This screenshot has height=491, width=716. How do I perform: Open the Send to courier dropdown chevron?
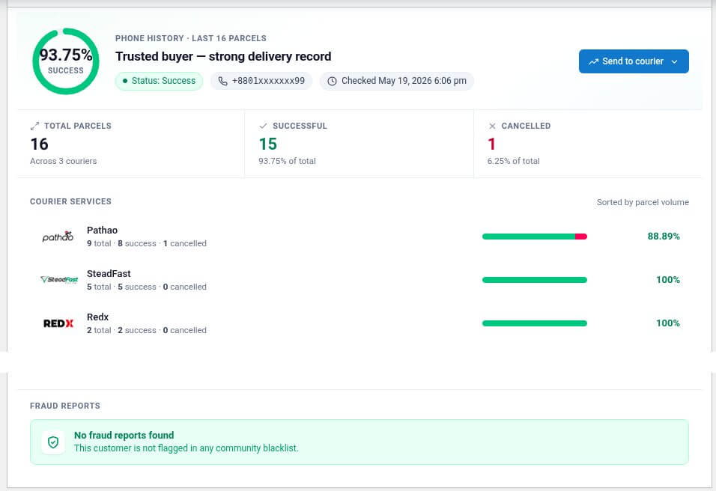coord(674,61)
